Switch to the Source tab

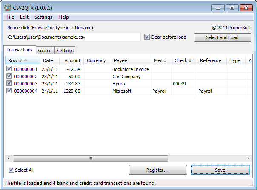click(x=44, y=51)
